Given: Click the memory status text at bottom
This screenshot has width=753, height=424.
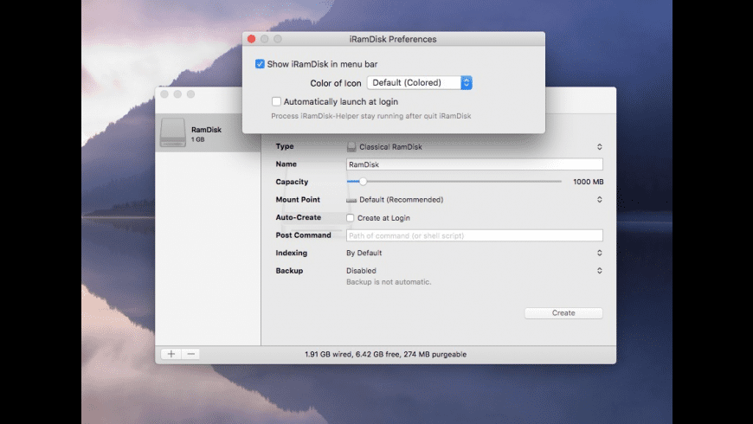Looking at the screenshot, I should (386, 355).
